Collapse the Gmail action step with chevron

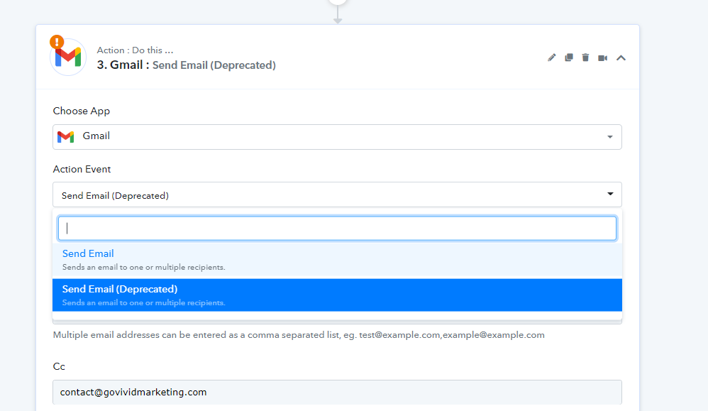621,57
